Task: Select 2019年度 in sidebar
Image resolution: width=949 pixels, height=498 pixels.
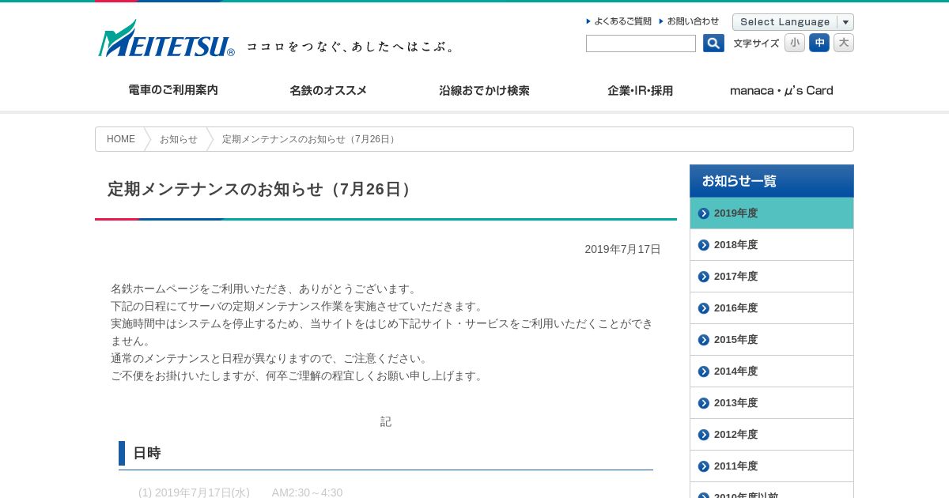Action: point(772,213)
